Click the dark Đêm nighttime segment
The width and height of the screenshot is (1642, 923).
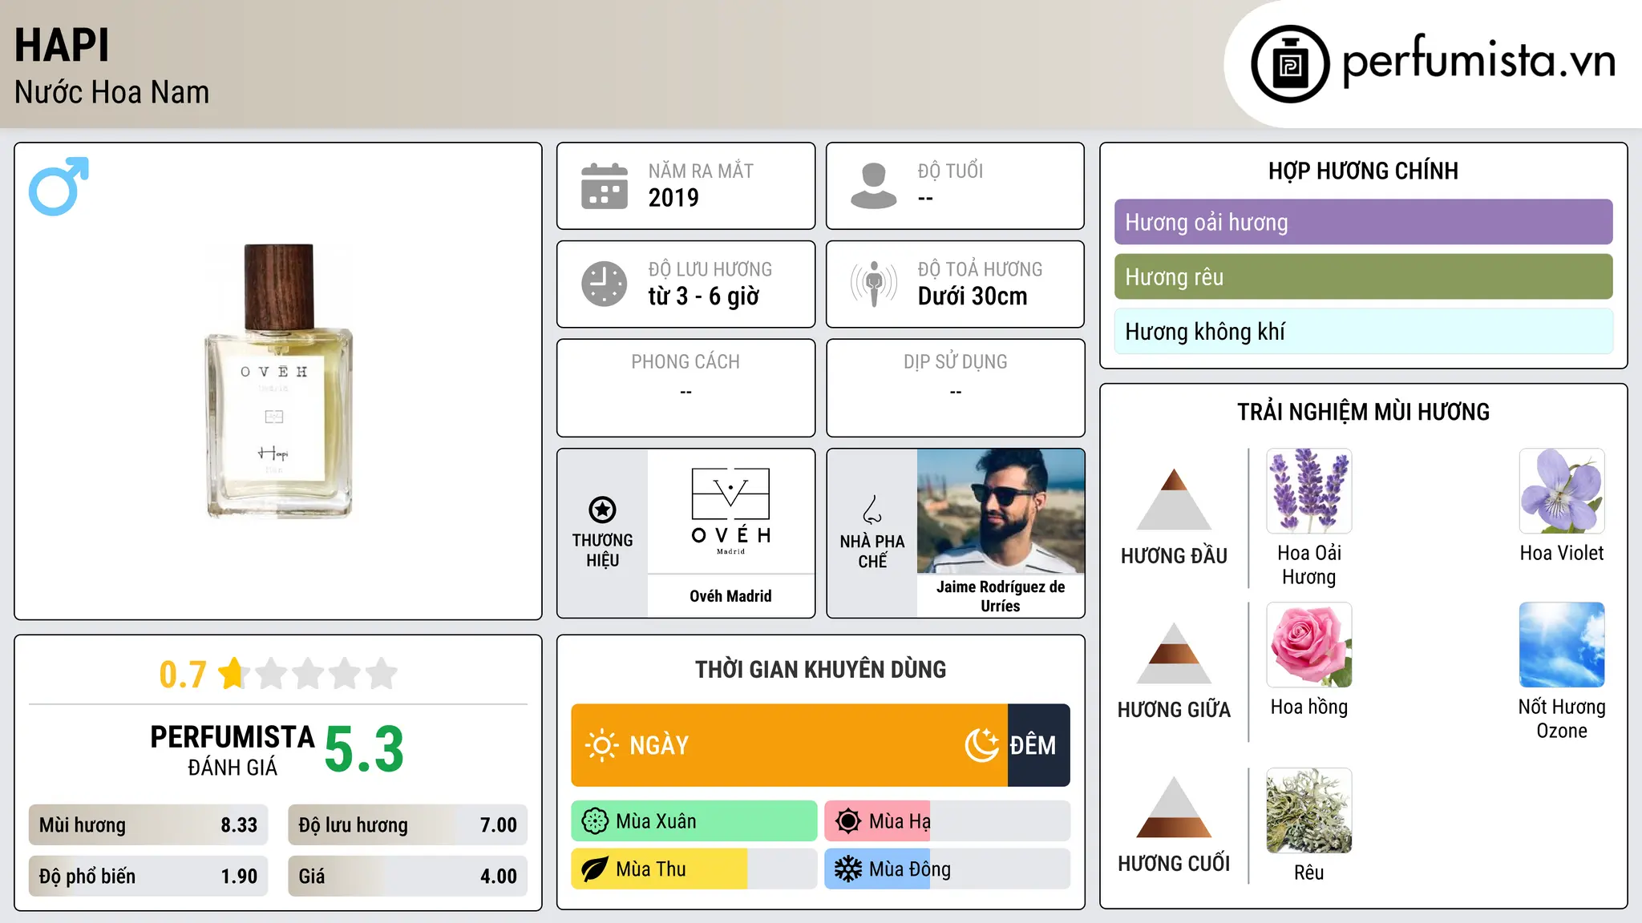click(1039, 745)
